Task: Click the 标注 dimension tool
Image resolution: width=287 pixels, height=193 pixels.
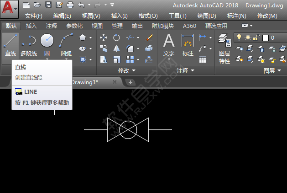Action: coord(188,46)
